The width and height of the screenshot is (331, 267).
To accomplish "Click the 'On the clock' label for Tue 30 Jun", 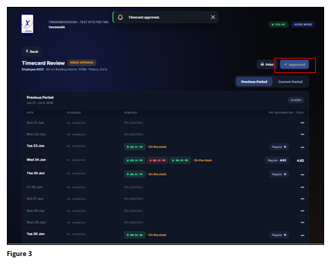I will [x=158, y=235].
